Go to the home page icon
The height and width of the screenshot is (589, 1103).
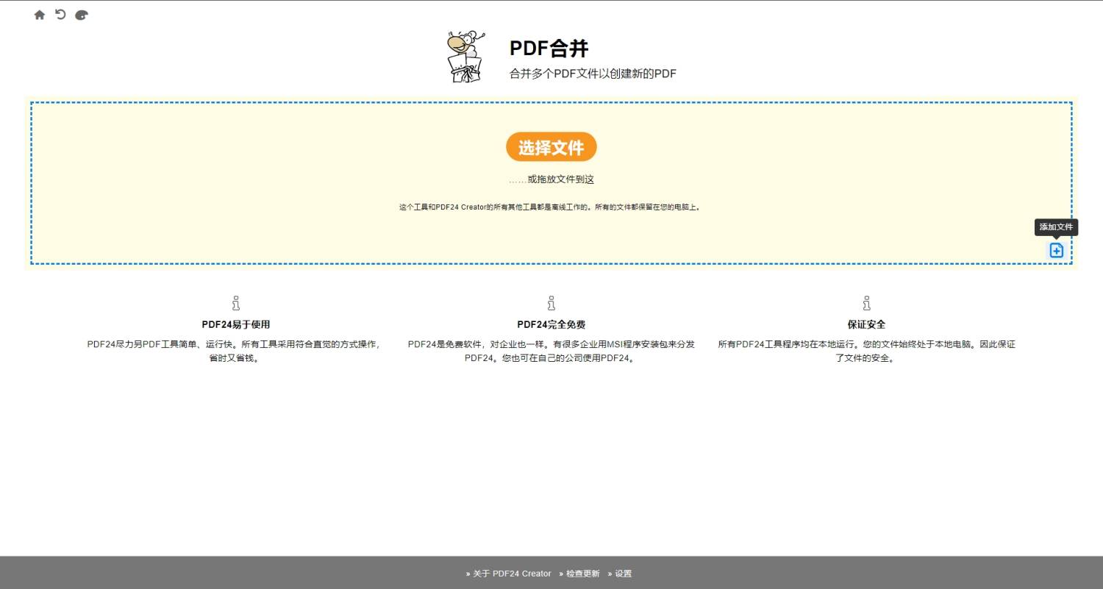point(40,15)
